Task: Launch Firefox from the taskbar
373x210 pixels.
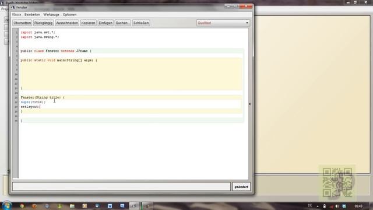Action: coord(34,206)
